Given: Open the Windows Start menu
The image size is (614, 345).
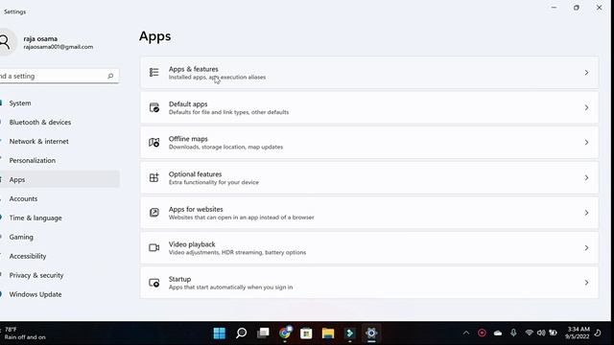Looking at the screenshot, I should (x=220, y=333).
